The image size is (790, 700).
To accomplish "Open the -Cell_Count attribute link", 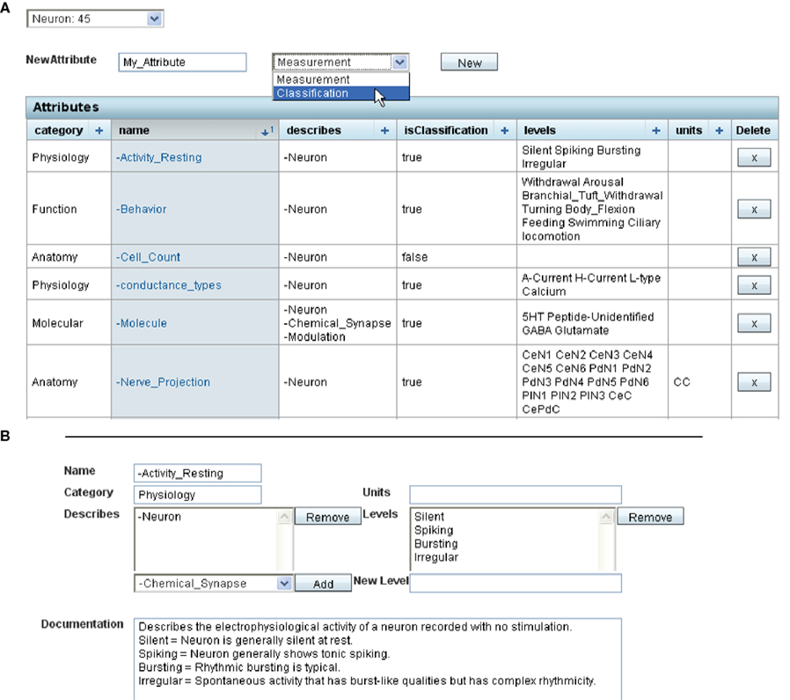I will pos(148,257).
